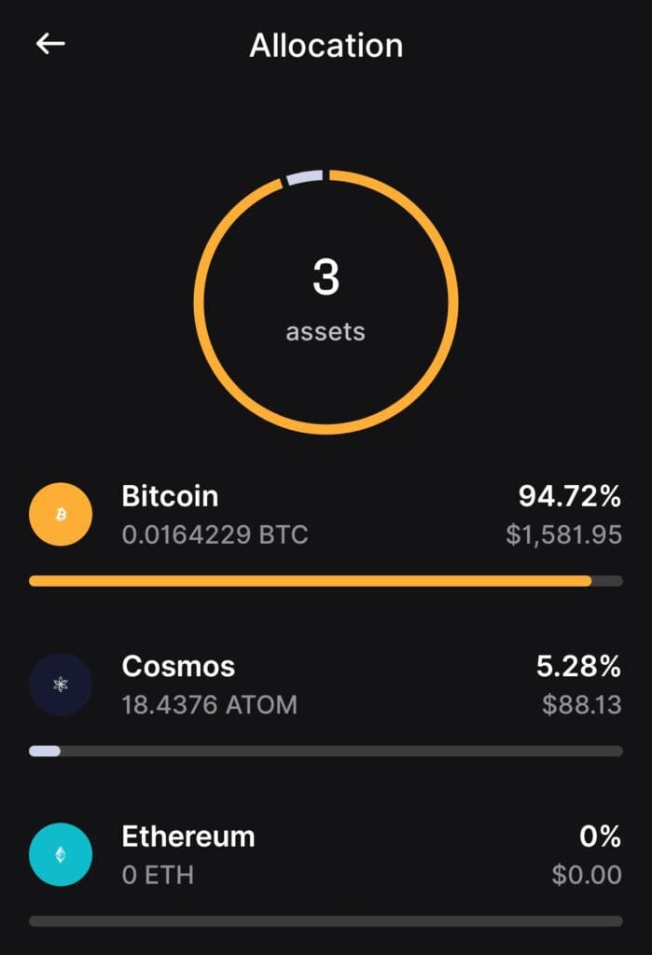652x955 pixels.
Task: Click the orange Bitcoin logo badge
Action: (60, 514)
